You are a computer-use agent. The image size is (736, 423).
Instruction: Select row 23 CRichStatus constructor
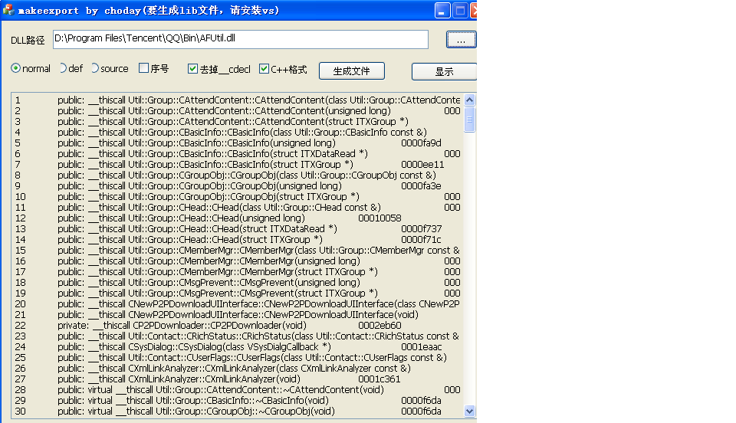click(237, 336)
